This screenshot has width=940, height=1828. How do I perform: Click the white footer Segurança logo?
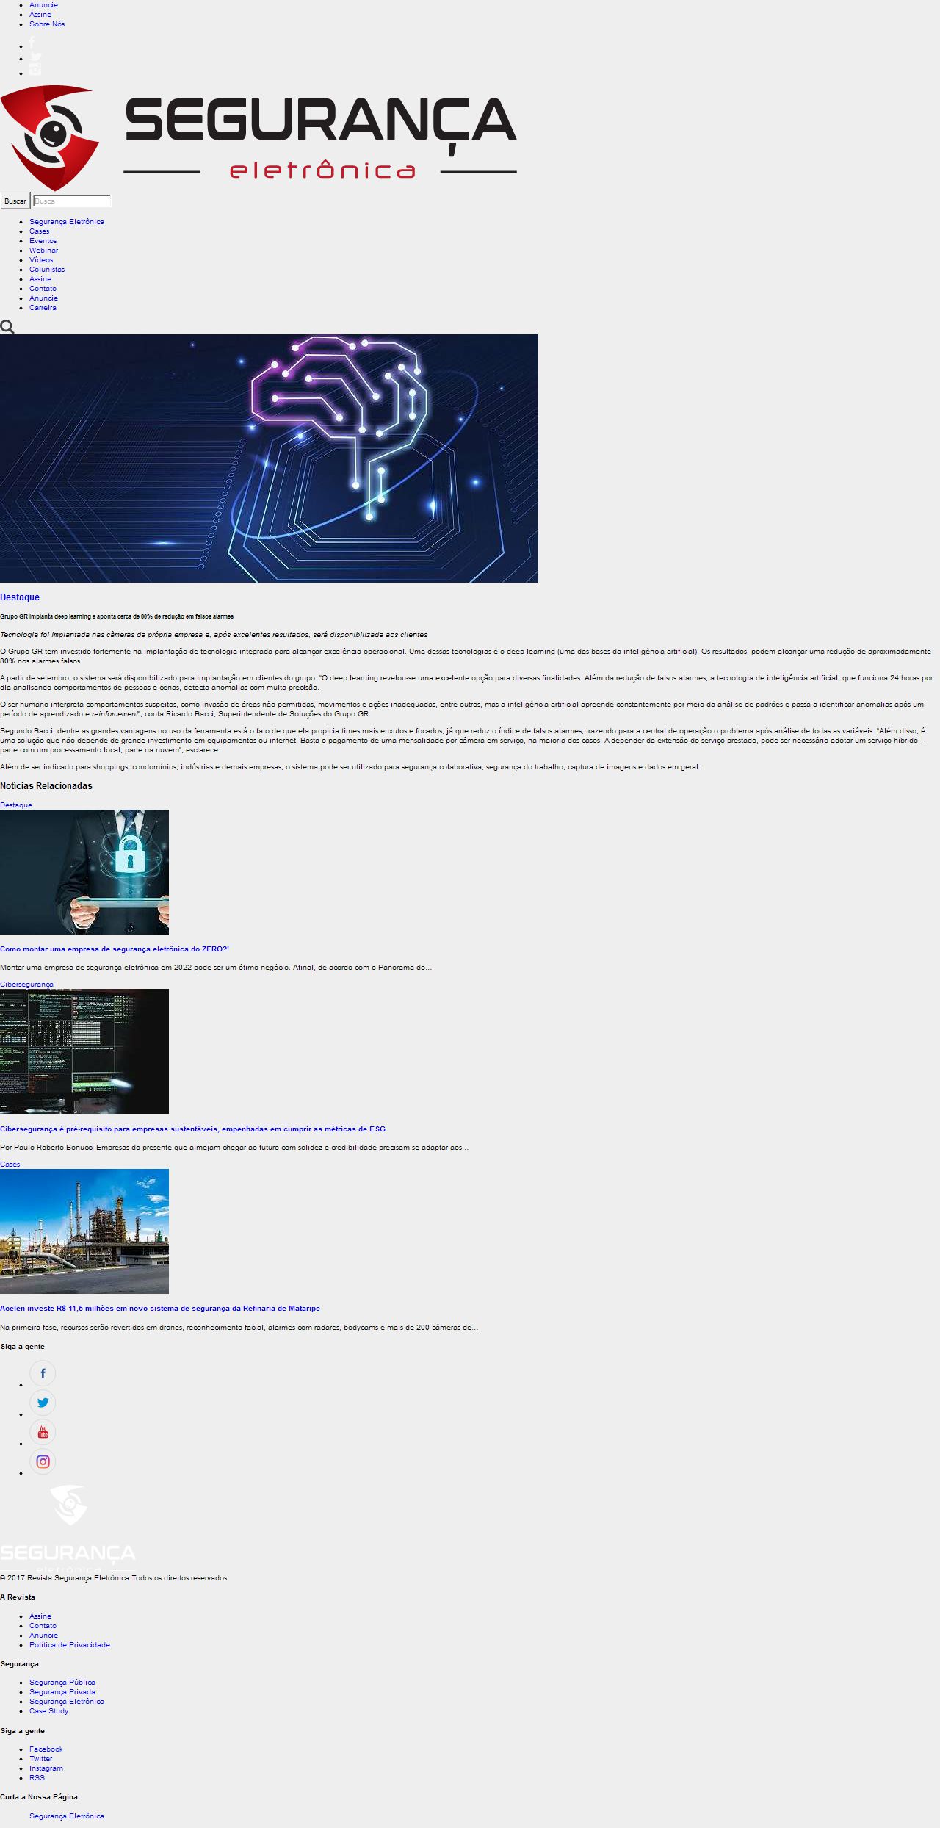(x=68, y=1530)
